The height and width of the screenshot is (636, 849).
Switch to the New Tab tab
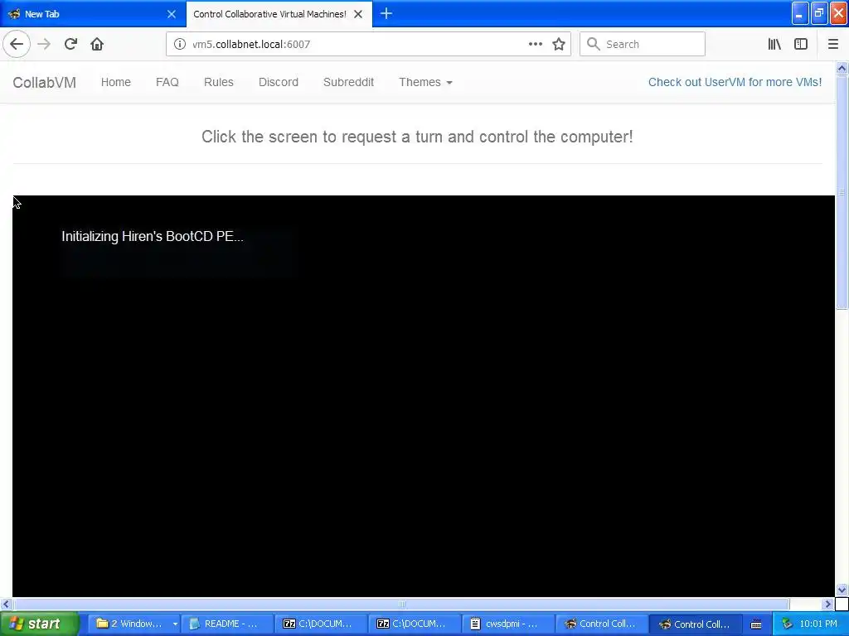[92, 14]
